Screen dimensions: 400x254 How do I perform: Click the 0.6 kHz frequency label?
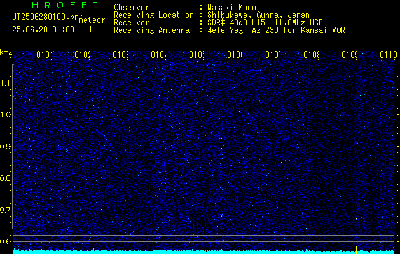6,241
